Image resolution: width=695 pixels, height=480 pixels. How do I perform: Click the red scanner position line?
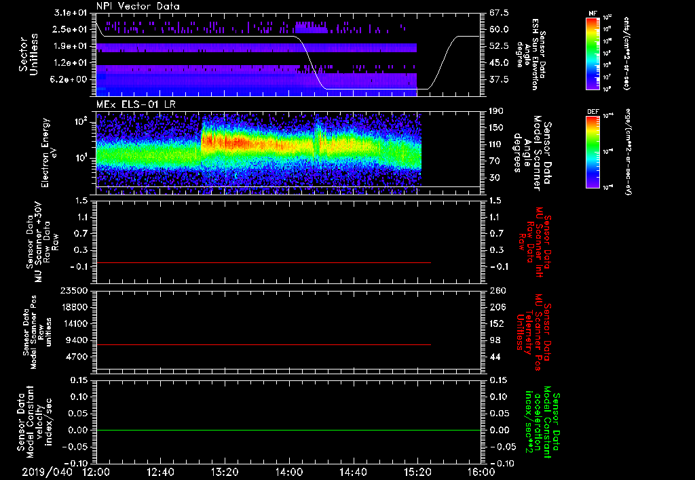click(x=263, y=345)
